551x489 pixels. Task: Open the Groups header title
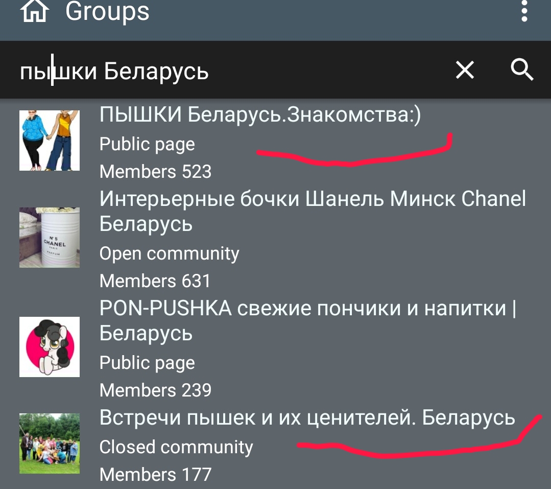point(107,11)
